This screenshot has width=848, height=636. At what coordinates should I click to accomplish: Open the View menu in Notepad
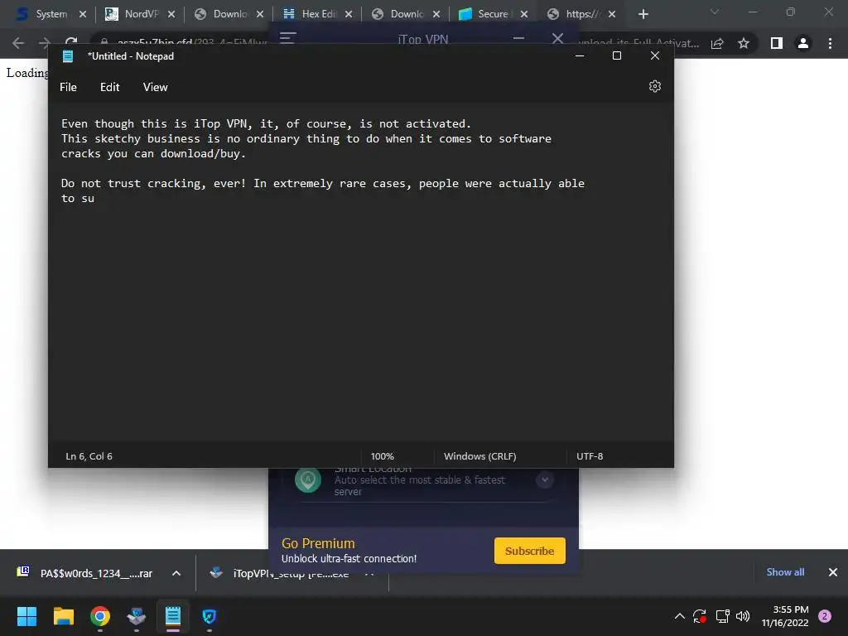pyautogui.click(x=155, y=87)
